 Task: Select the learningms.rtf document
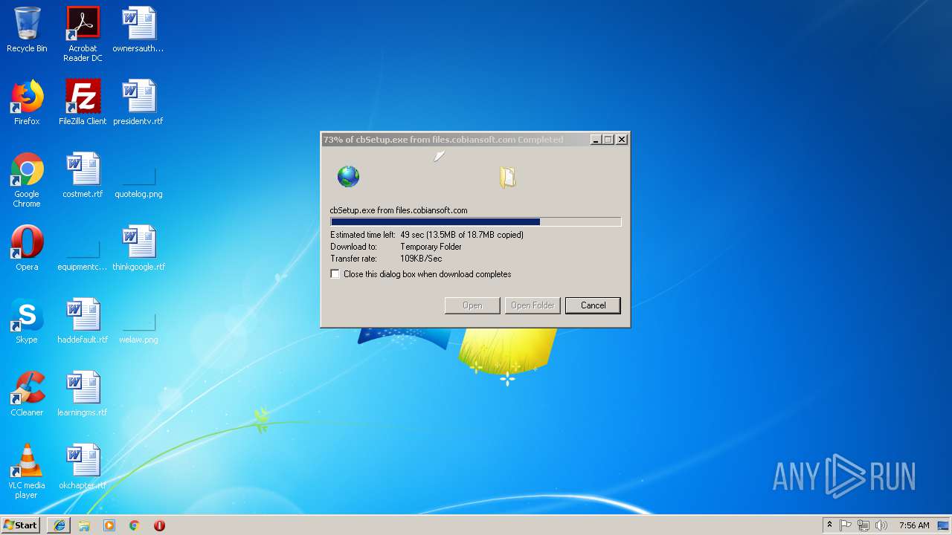point(83,394)
